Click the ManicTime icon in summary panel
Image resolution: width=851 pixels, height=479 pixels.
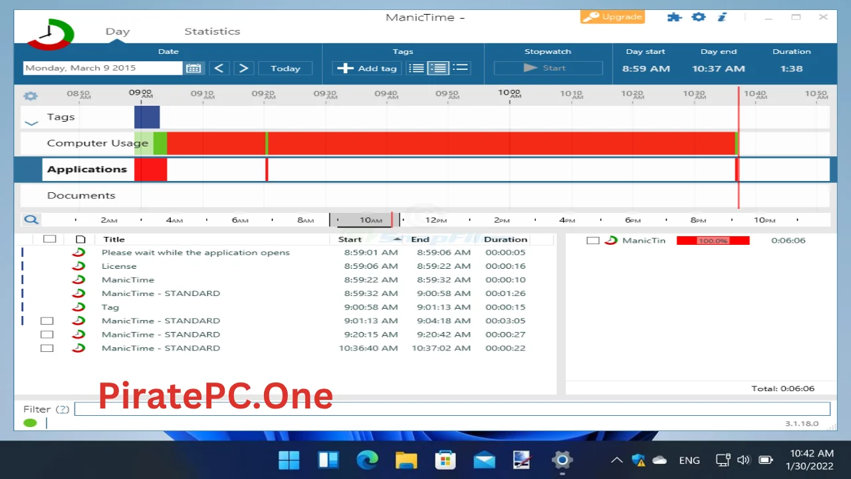[611, 240]
